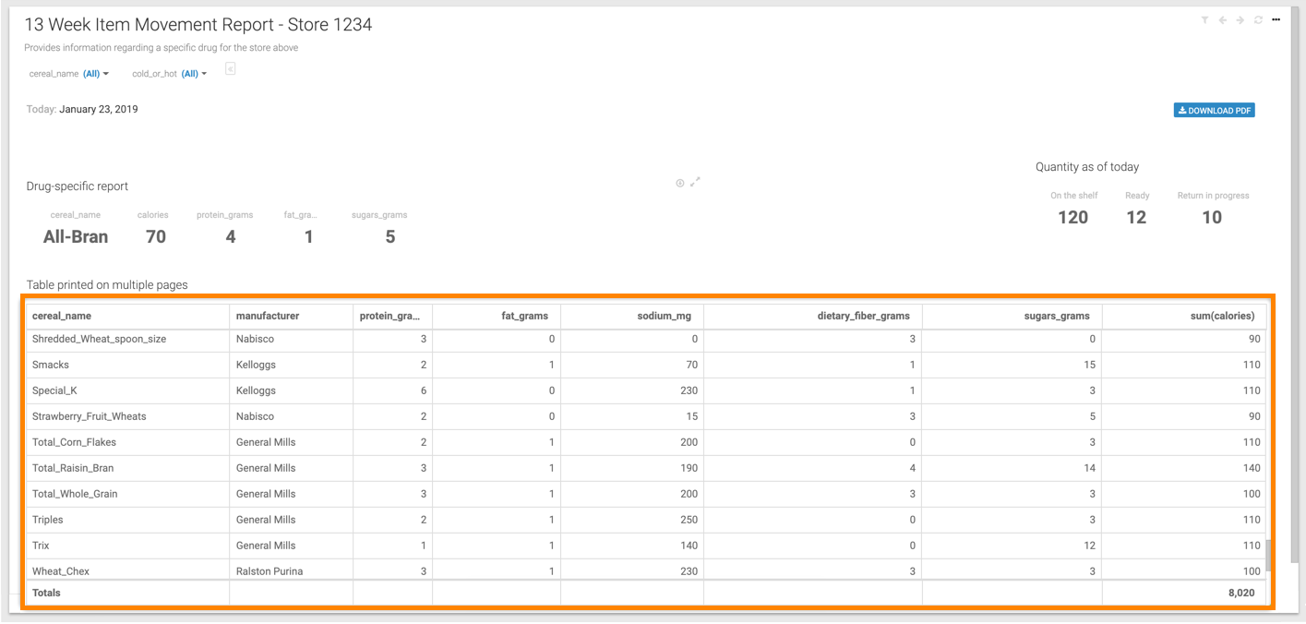Screen dimensions: 1306x624
Task: Click the sugars_grams column header
Action: tap(1056, 316)
